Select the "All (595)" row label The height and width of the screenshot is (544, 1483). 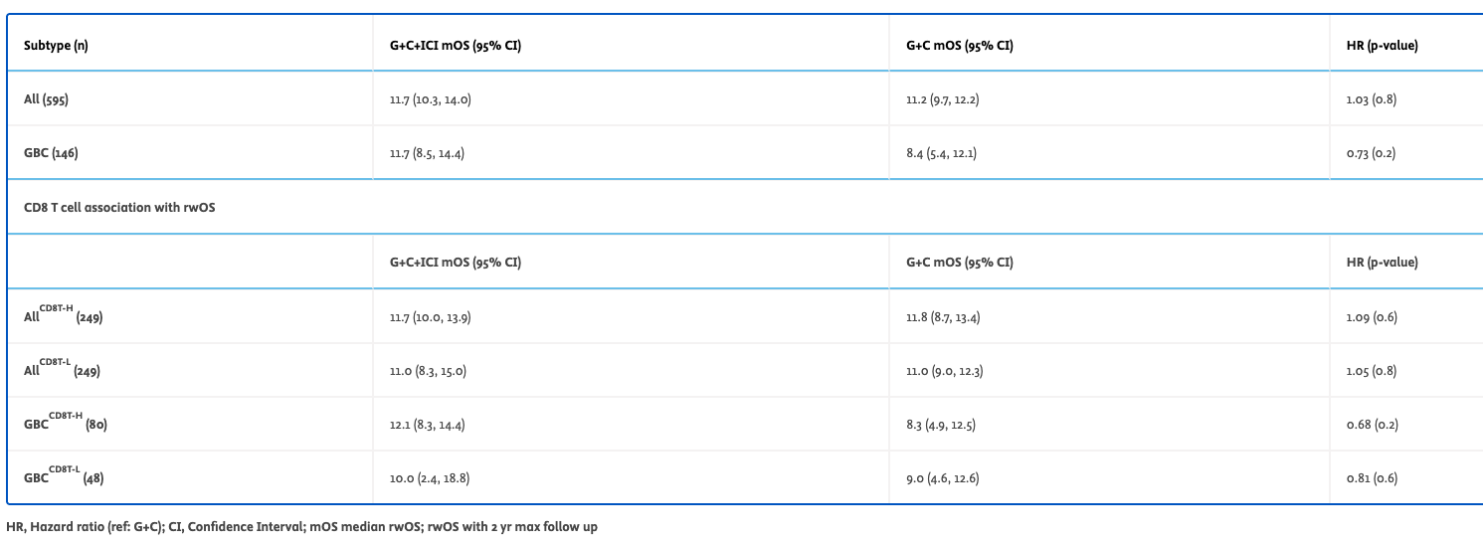(x=46, y=99)
